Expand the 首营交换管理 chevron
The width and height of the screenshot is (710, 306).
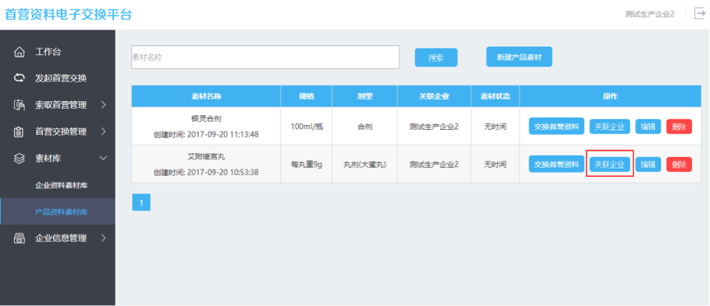[104, 132]
